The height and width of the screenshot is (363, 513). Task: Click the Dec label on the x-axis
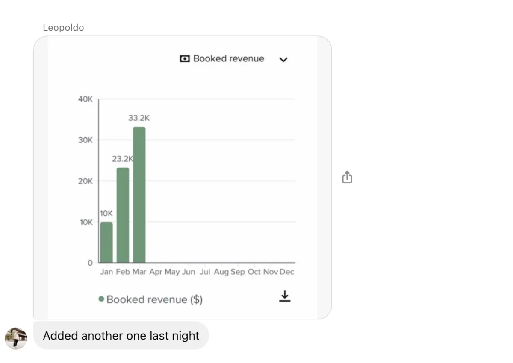287,272
